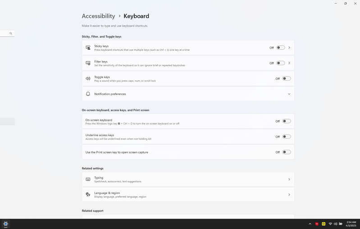360x229 pixels.
Task: Open Settings gear in the taskbar
Action: click(5, 224)
